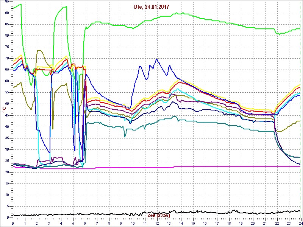Viewport: 303px width, 227px height.
Task: Select the 21 label on the time axis
Action: pyautogui.click(x=265, y=223)
